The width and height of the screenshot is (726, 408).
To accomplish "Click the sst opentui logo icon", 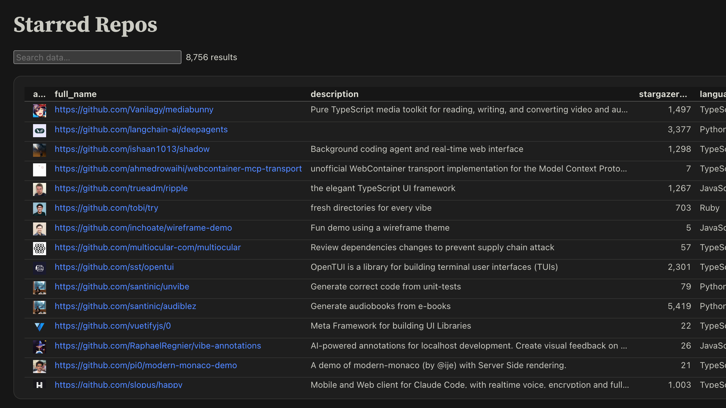I will point(39,268).
